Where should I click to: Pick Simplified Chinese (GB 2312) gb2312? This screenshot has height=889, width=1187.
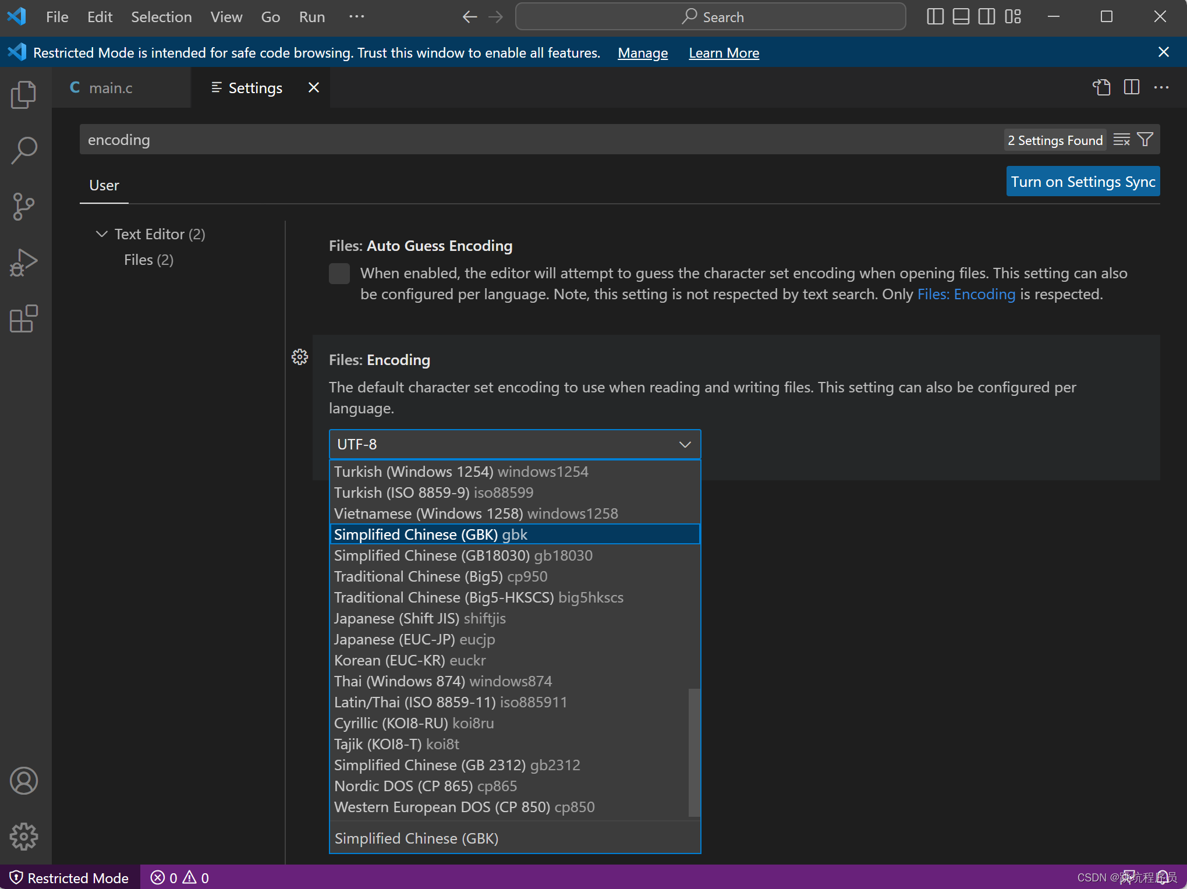coord(509,765)
